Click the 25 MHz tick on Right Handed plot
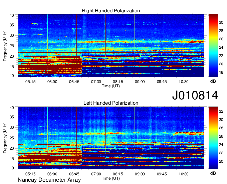 [x=12, y=46]
